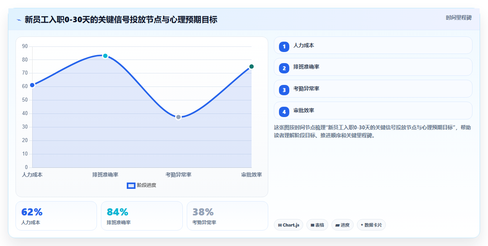The width and height of the screenshot is (488, 246).
Task: Click the description paragraph starting 这张图按时间节点
Action: (372, 131)
